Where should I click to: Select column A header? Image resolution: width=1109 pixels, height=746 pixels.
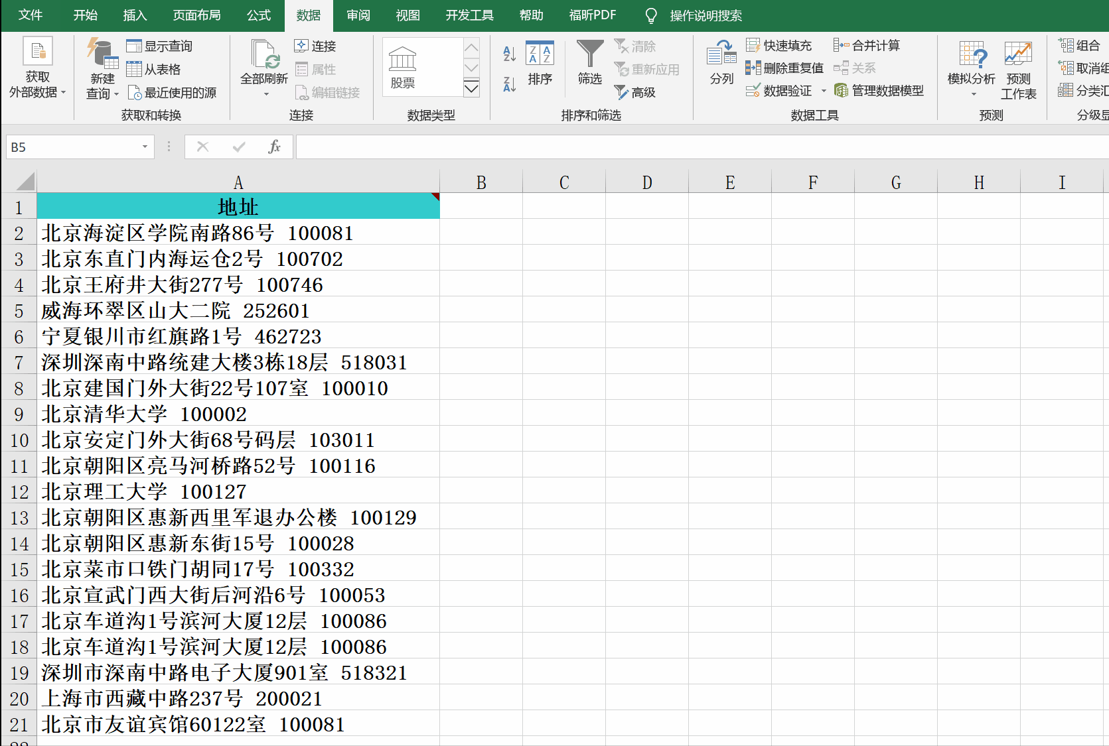click(x=238, y=182)
